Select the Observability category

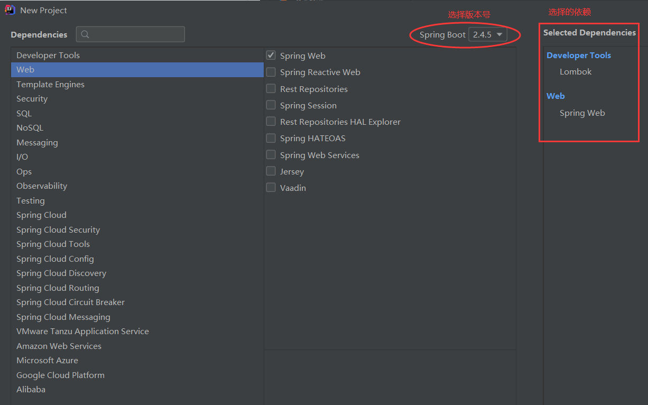[137, 186]
